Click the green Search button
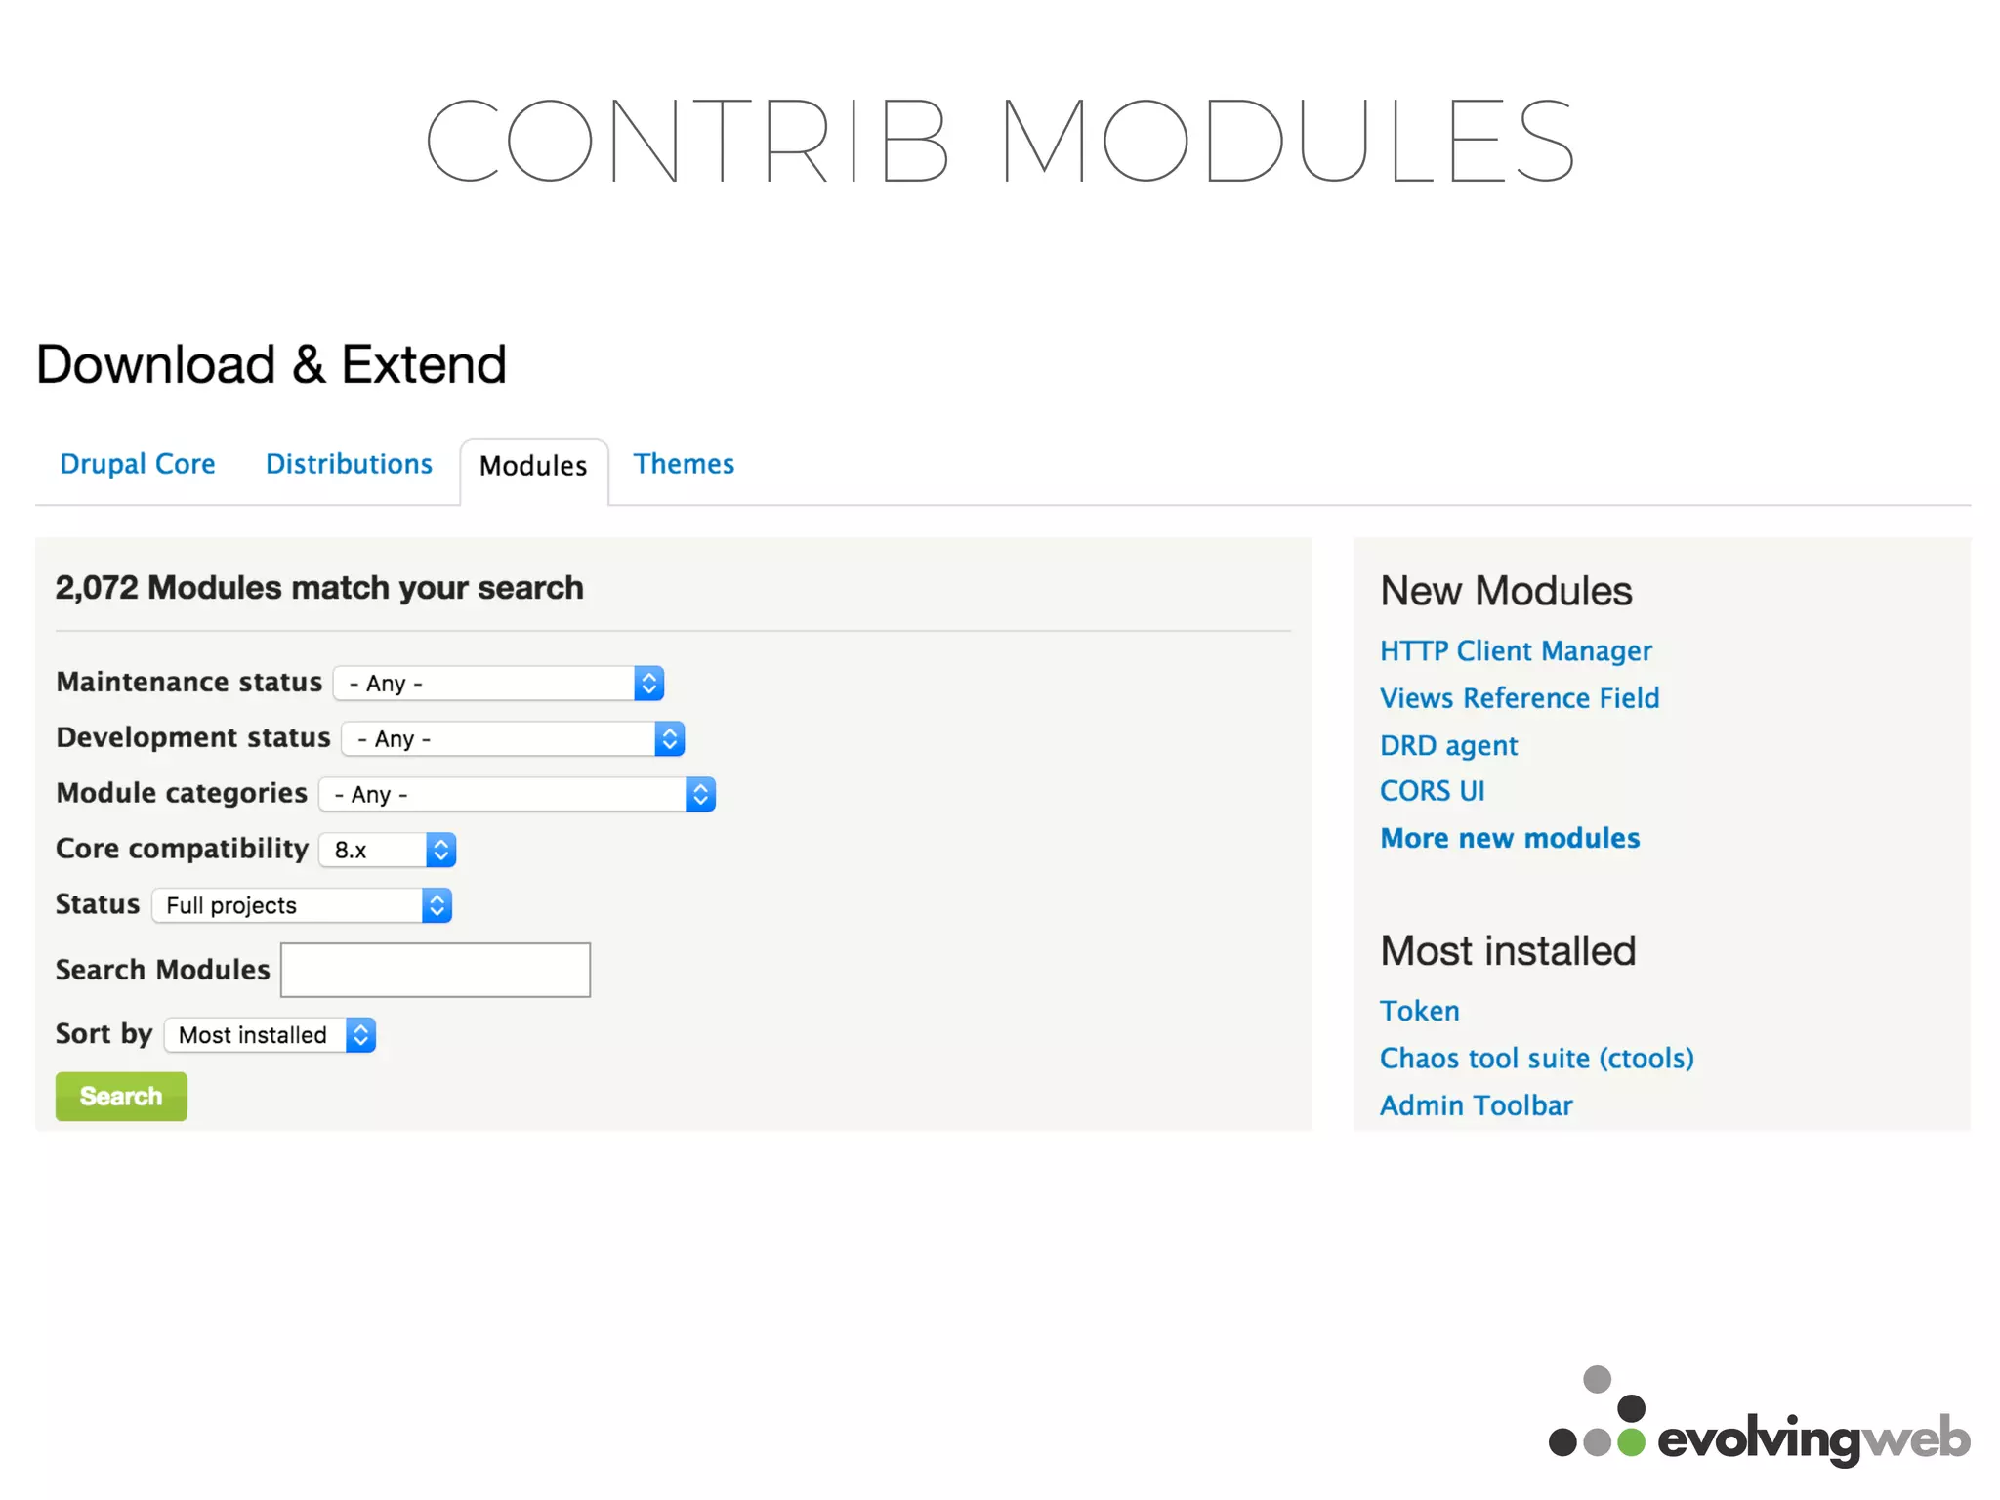Screen dimensions: 2000x1500 coord(121,1097)
